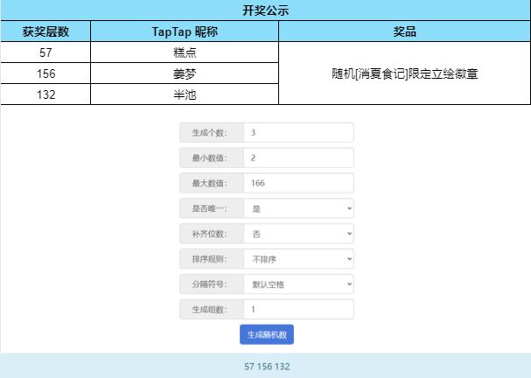
Task: Click the nickname cell 姜梦
Action: click(185, 73)
